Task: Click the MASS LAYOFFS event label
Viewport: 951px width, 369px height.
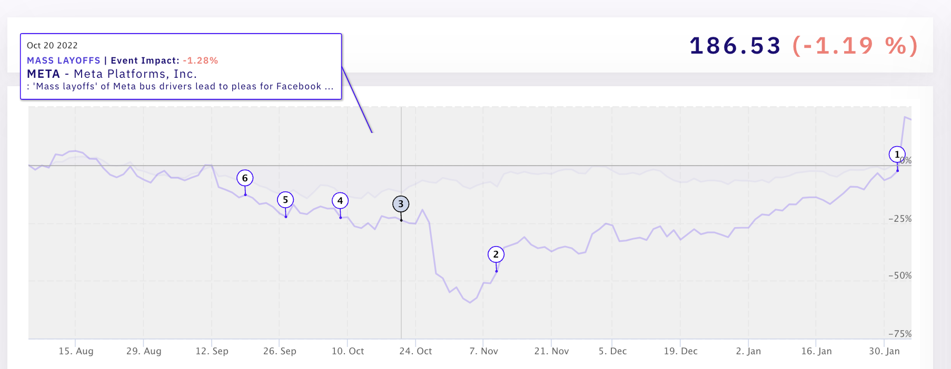Action: tap(64, 60)
